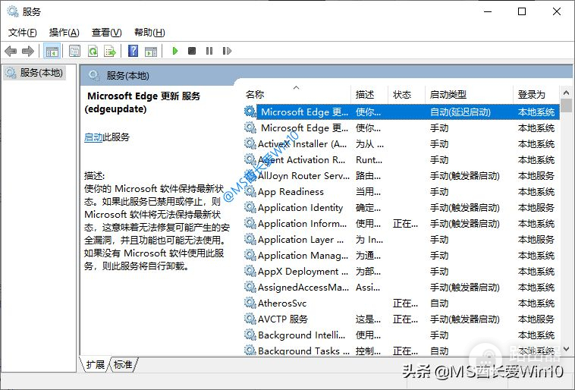Click the scrollbar down arrow
Screen dimensions: 575x390
click(566, 349)
